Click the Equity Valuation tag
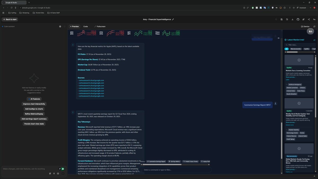318x179 pixels. pyautogui.click(x=291, y=94)
